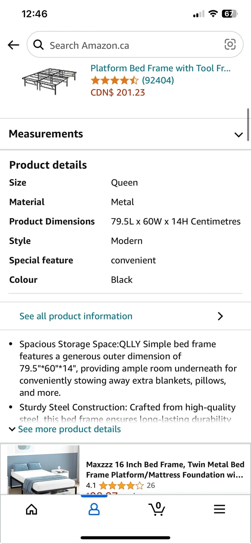Screen dimensions: 251x544
Task: Open the Home tab icon
Action: point(31,509)
